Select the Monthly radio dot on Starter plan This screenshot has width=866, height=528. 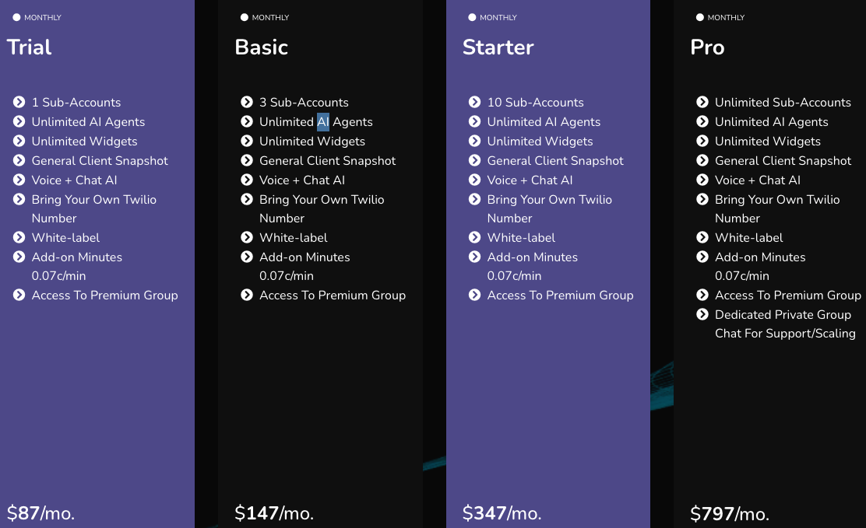pos(472,17)
